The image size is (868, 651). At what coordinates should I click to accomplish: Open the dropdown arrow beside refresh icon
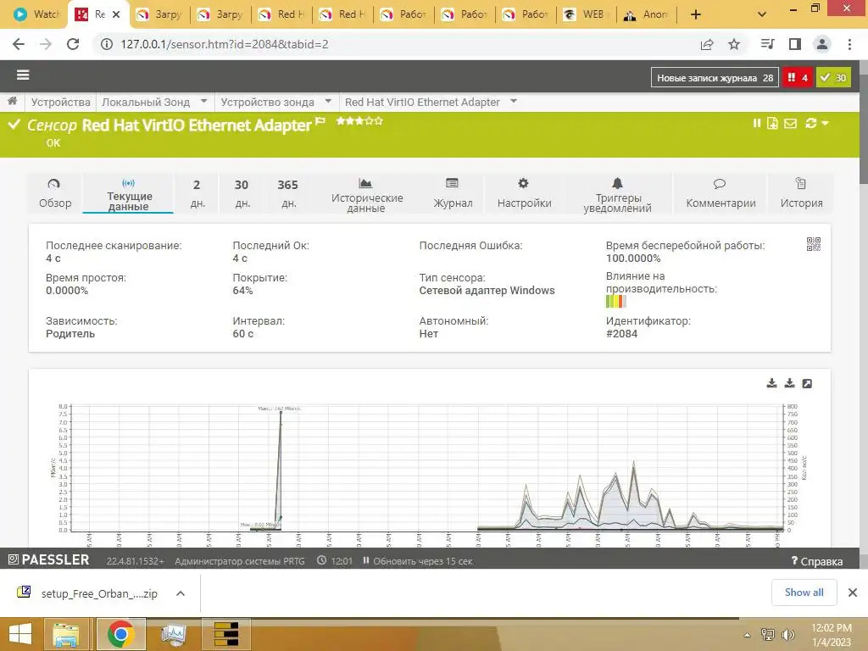tap(826, 123)
